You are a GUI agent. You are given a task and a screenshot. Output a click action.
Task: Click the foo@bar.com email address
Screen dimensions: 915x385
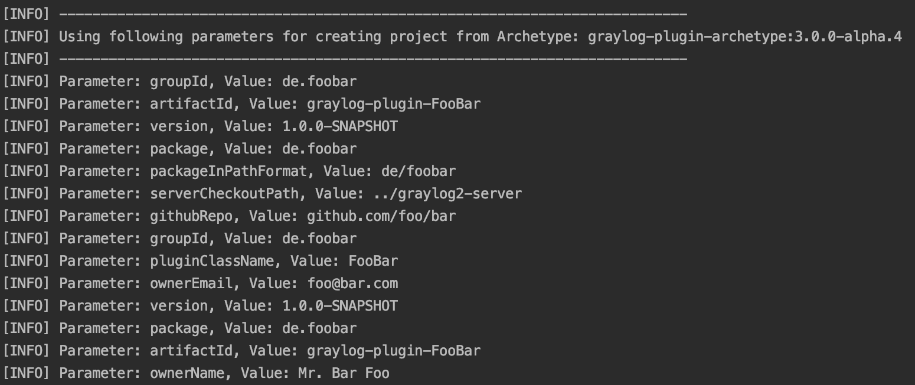[352, 283]
